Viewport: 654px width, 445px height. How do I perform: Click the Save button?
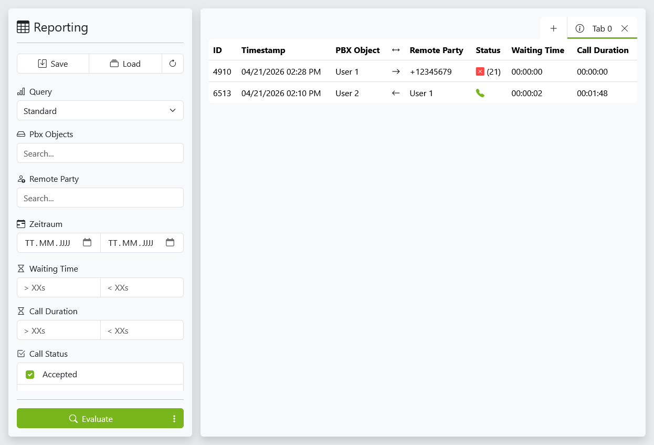(x=53, y=64)
